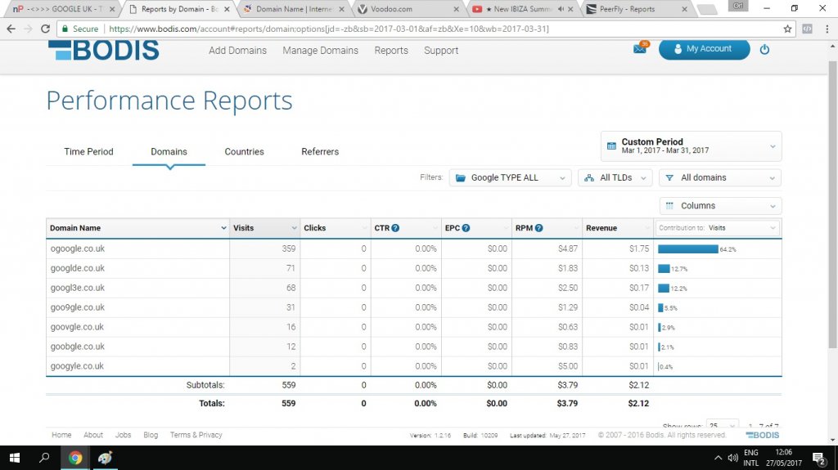Click the Revenue column header
838x470 pixels.
click(x=617, y=228)
